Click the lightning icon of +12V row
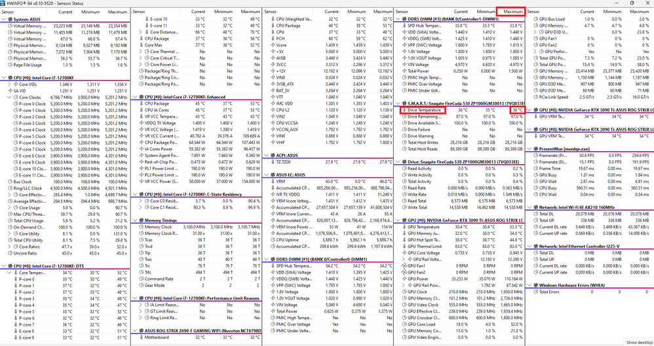The height and width of the screenshot is (346, 654). click(x=273, y=71)
